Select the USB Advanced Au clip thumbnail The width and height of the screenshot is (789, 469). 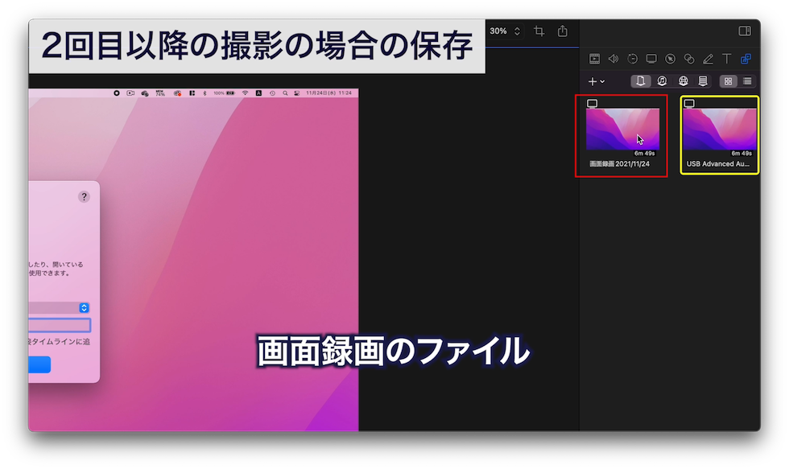(719, 129)
